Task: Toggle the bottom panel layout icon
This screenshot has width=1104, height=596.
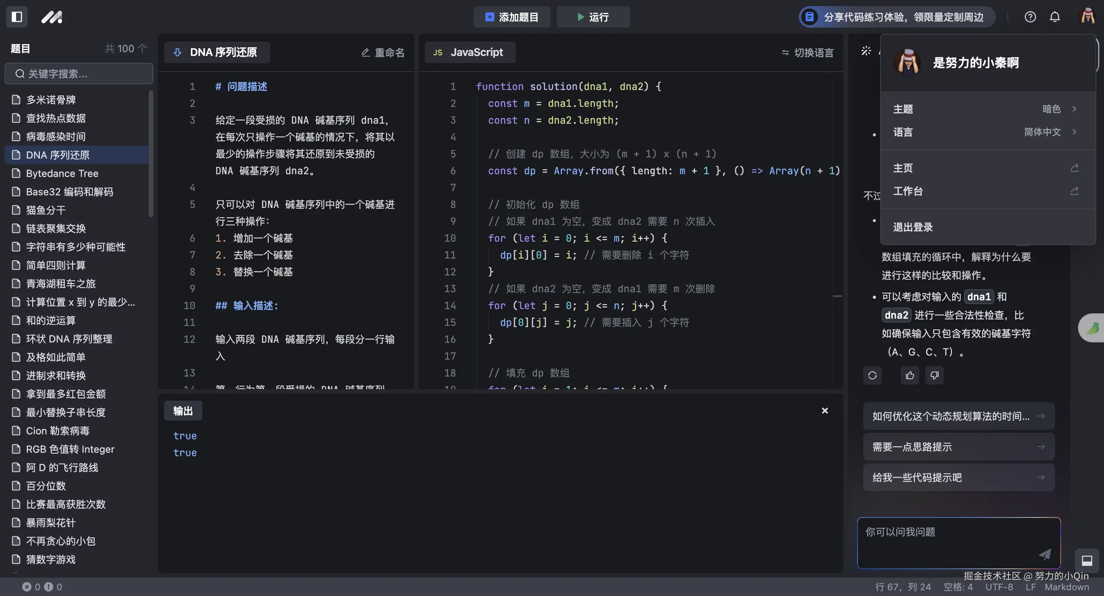Action: click(1086, 560)
